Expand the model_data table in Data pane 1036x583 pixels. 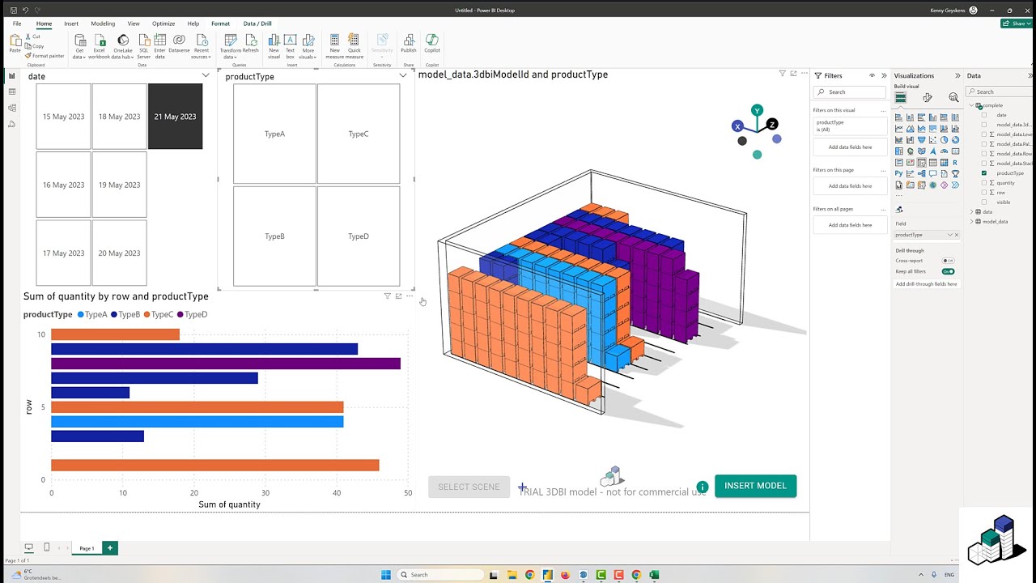972,222
